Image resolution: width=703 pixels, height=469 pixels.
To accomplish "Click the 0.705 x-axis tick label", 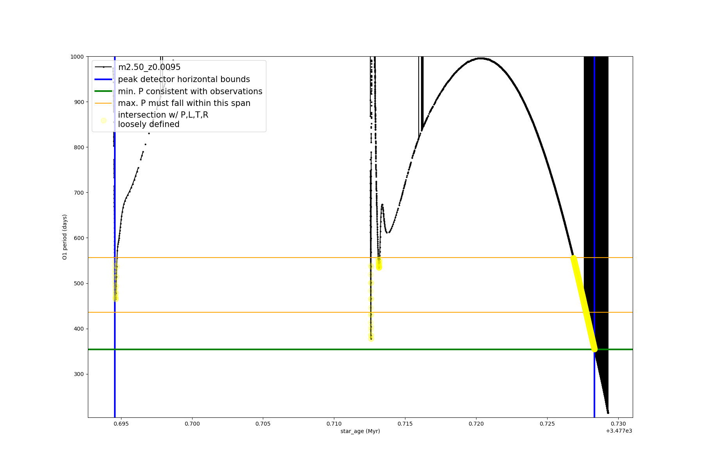I will [x=263, y=424].
